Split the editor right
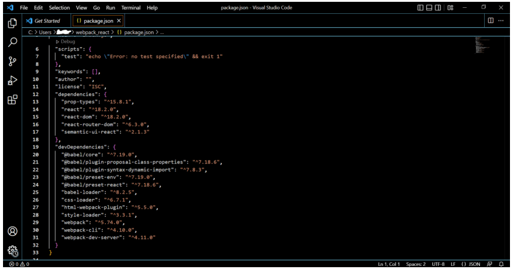 pyautogui.click(x=491, y=21)
